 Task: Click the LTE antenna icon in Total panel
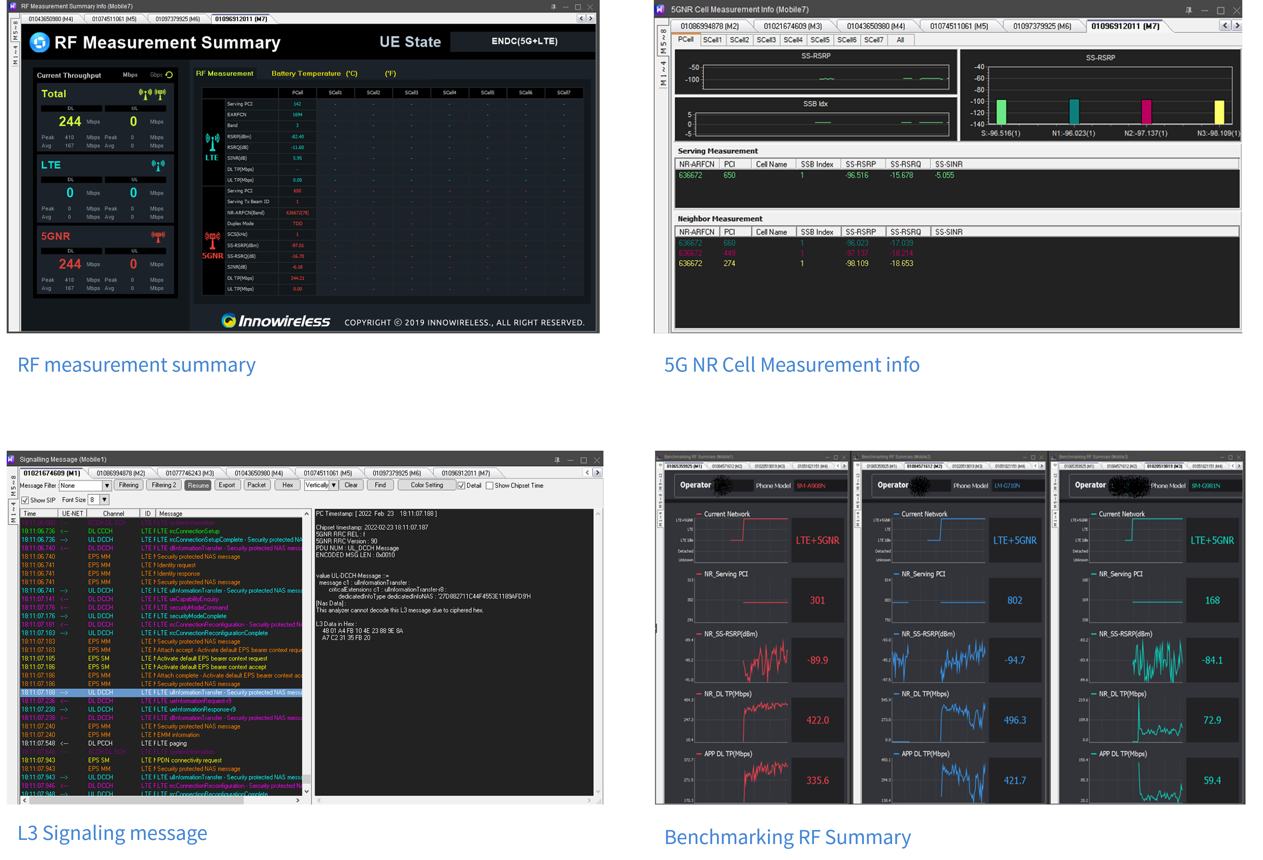click(x=146, y=94)
